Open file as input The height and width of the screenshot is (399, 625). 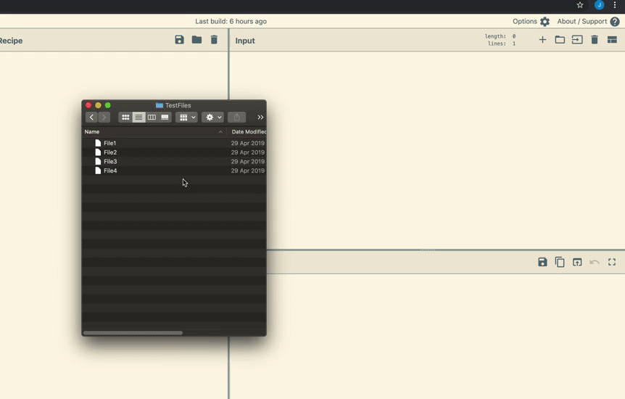point(577,40)
